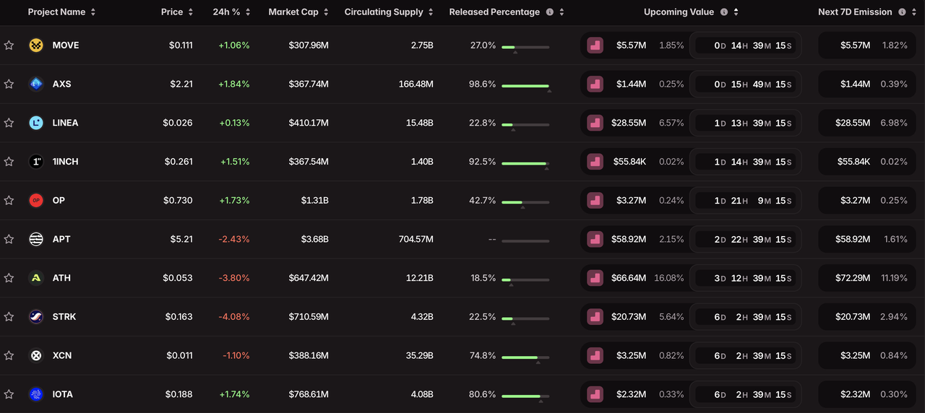Sort table by Price column
This screenshot has height=413, width=925.
(177, 12)
